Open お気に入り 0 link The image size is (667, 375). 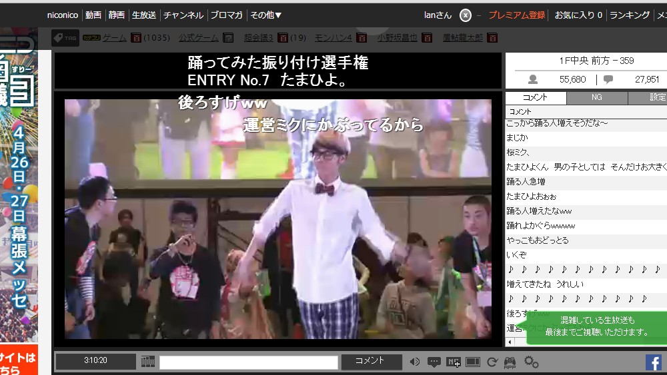(578, 15)
